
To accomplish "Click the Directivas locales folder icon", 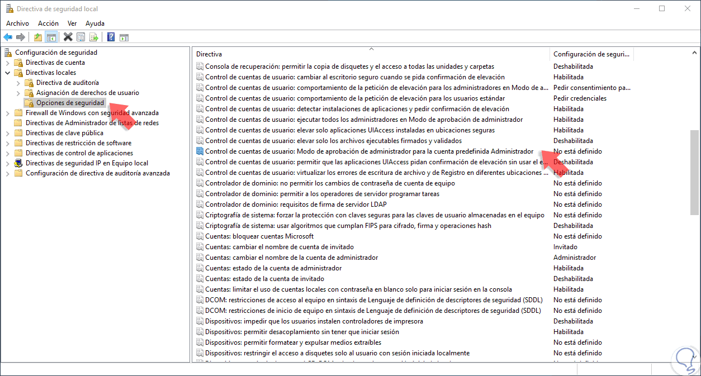I will coord(18,73).
